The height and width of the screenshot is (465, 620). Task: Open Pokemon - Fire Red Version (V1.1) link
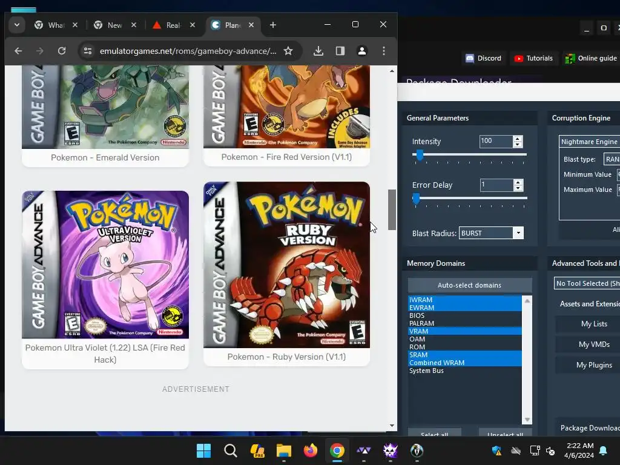[286, 157]
